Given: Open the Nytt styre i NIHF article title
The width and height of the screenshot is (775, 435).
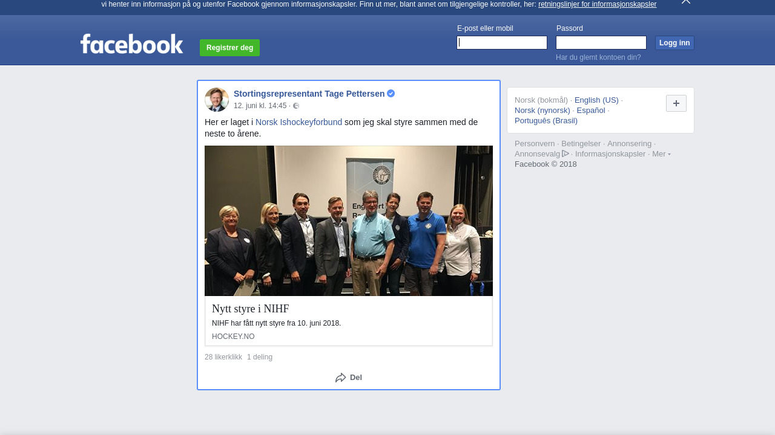Looking at the screenshot, I should point(251,309).
